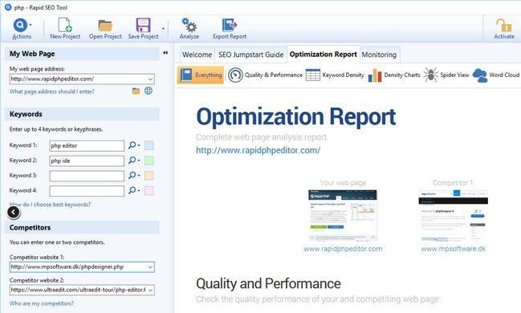
Task: Browse local file with folder icon
Action: tap(136, 91)
